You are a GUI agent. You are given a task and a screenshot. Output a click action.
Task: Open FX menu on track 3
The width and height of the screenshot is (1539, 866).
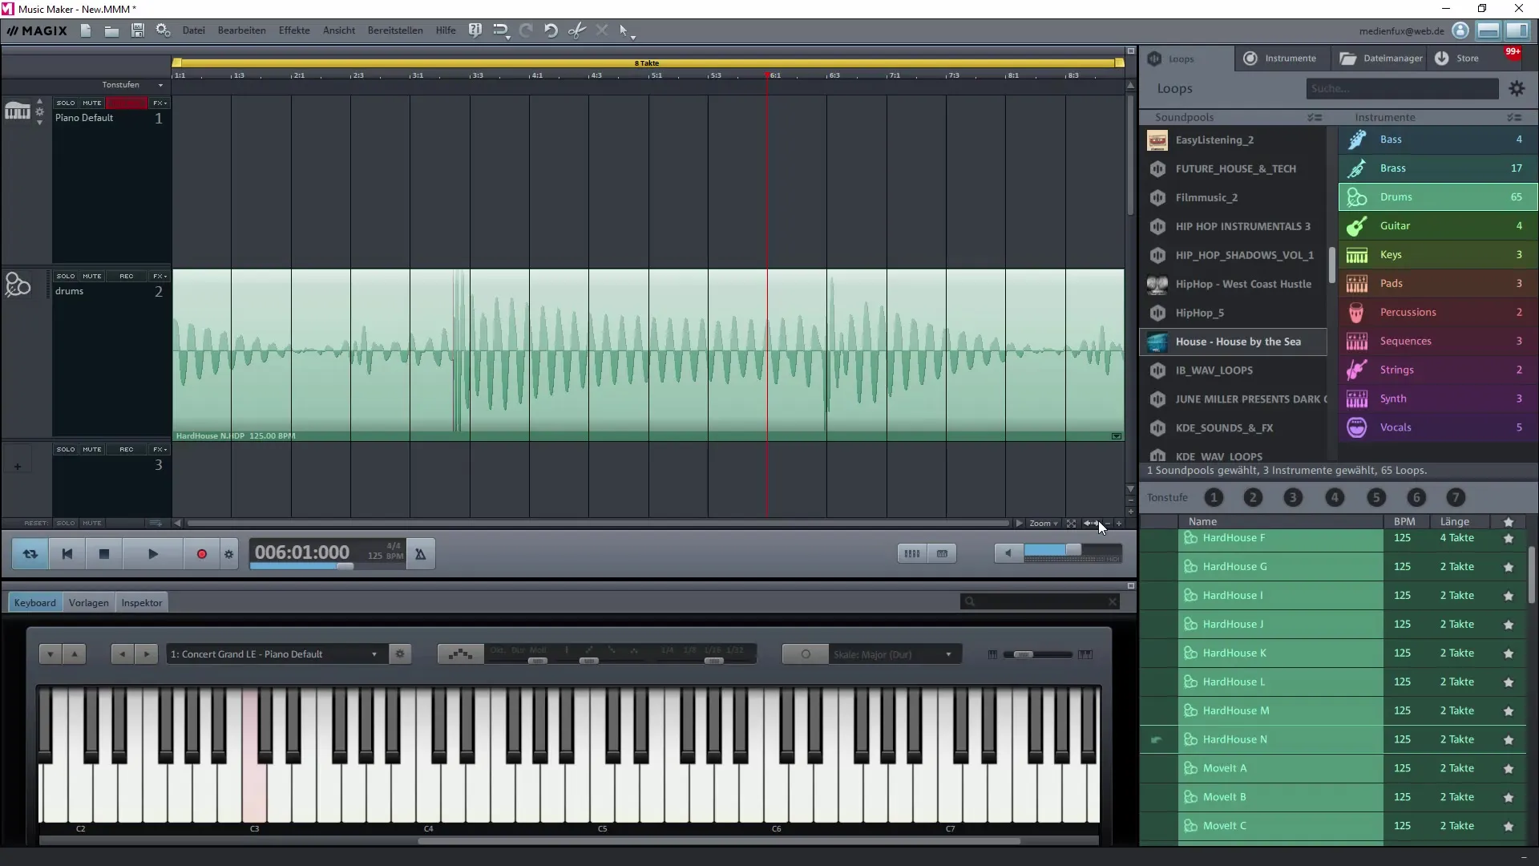(x=160, y=449)
